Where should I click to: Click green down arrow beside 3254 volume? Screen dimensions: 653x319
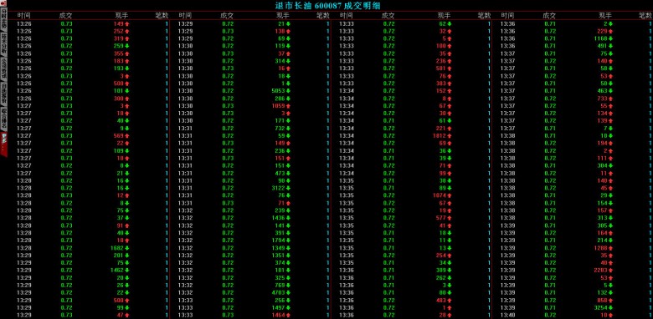pyautogui.click(x=610, y=308)
